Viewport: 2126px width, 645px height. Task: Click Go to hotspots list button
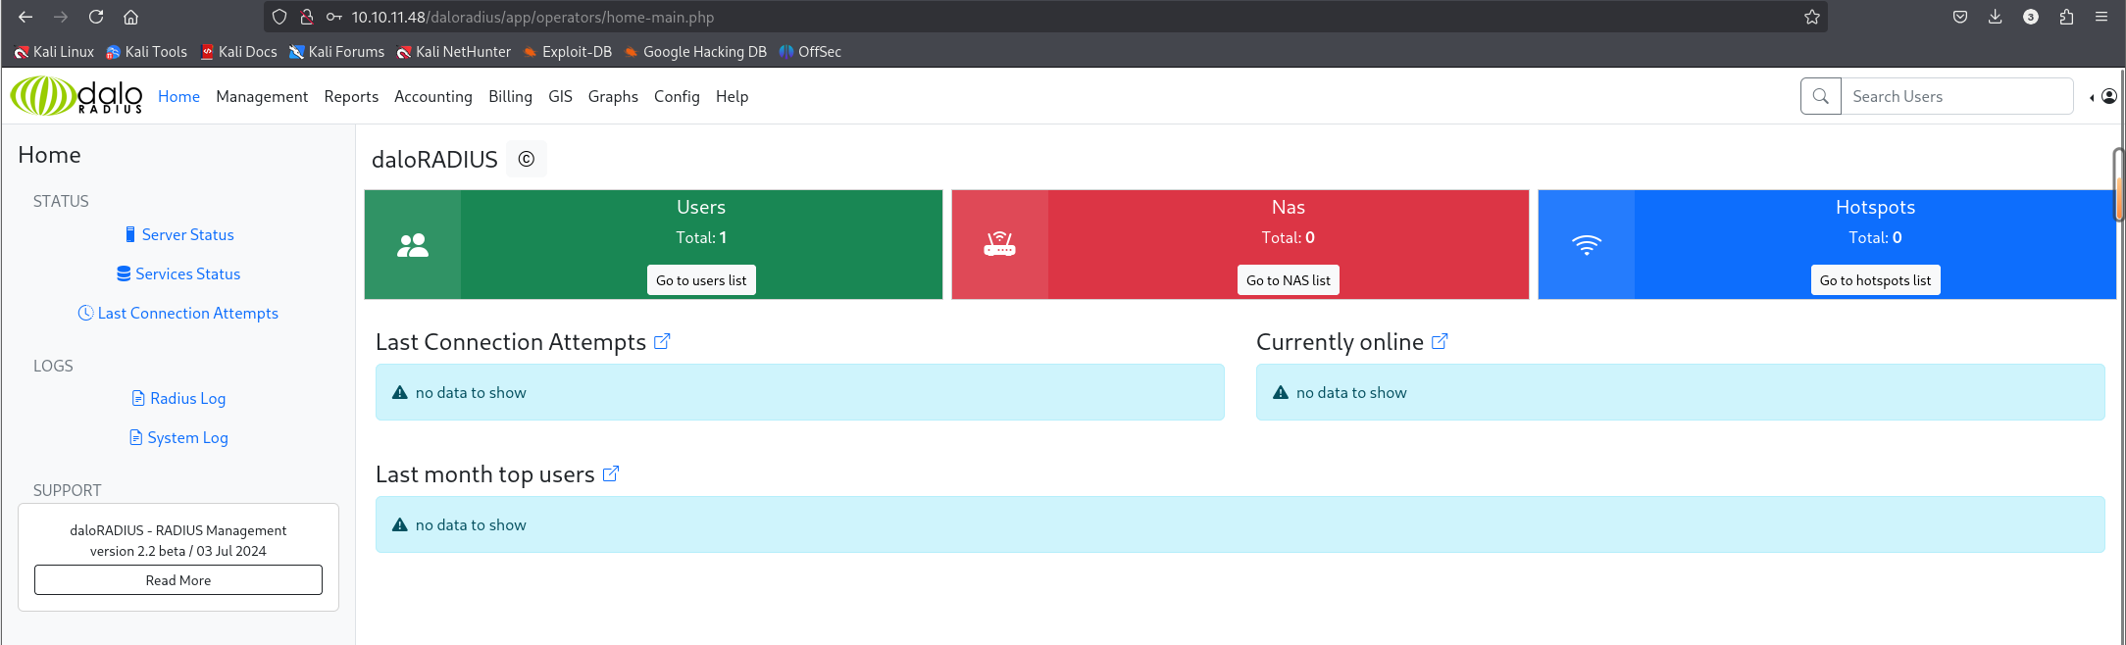coord(1874,280)
